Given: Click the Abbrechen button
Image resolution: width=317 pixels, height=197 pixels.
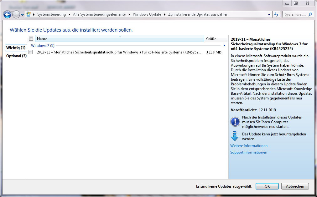Looking at the screenshot, I should point(295,186).
